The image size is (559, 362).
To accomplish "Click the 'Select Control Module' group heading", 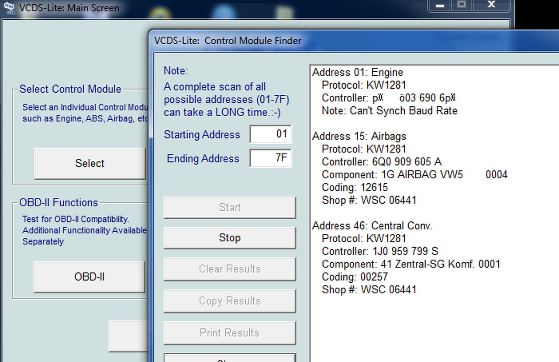I will pyautogui.click(x=70, y=89).
